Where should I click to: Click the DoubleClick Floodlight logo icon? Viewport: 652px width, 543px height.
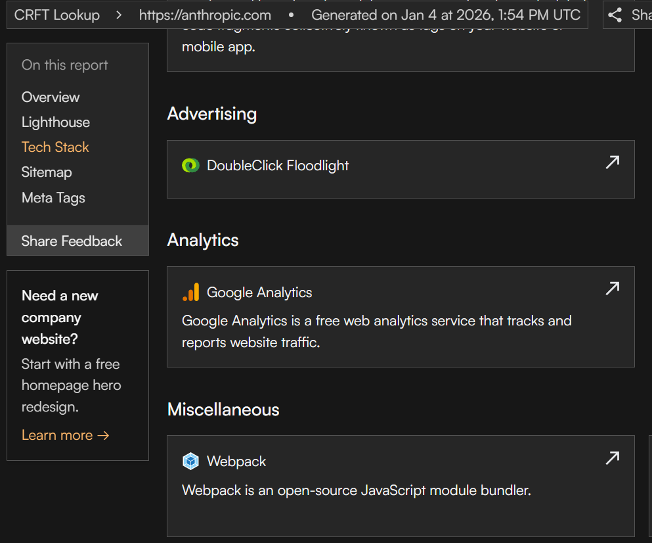click(190, 166)
